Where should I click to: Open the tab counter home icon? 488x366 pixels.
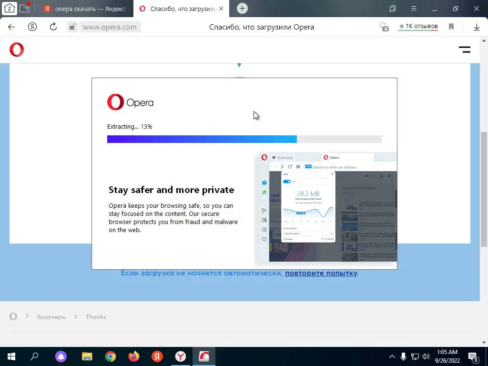pos(10,9)
